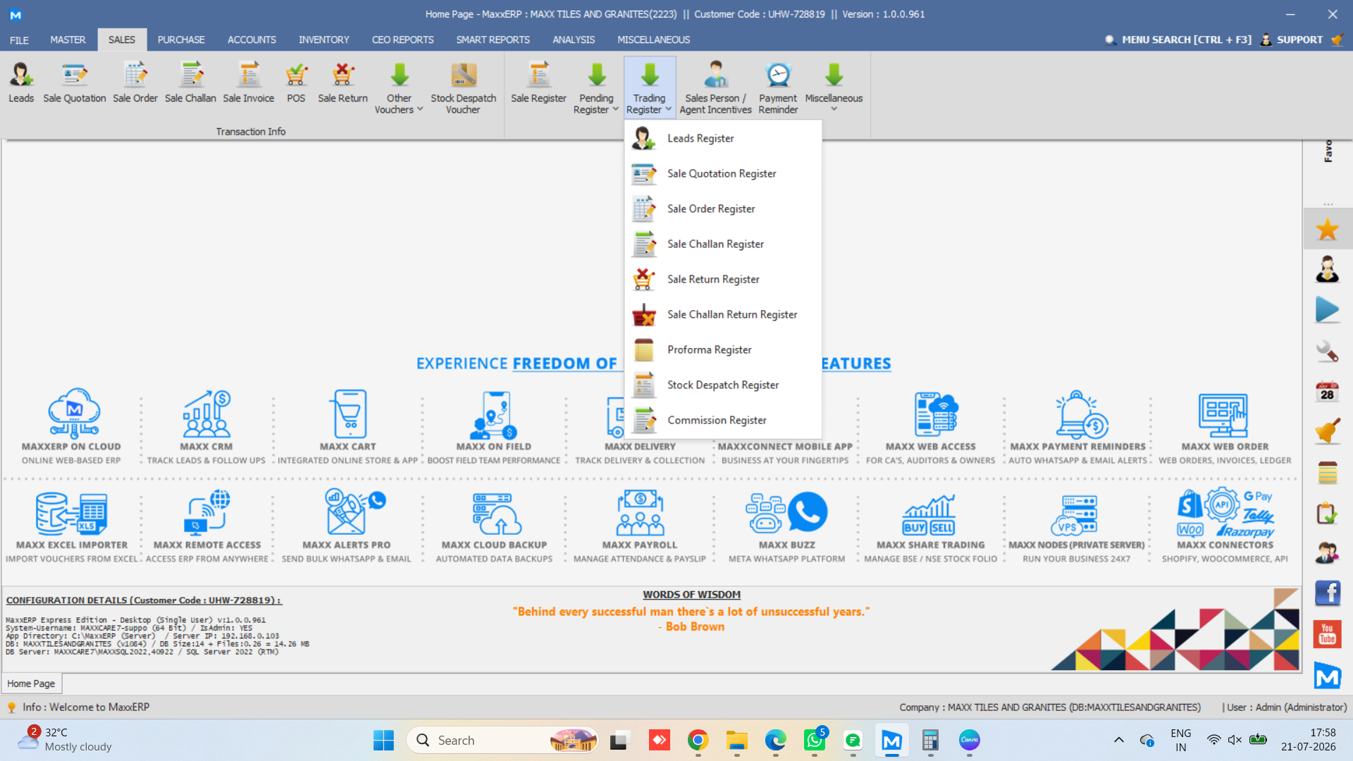Open Sale Challan from ribbon
The image size is (1353, 761).
coord(190,83)
